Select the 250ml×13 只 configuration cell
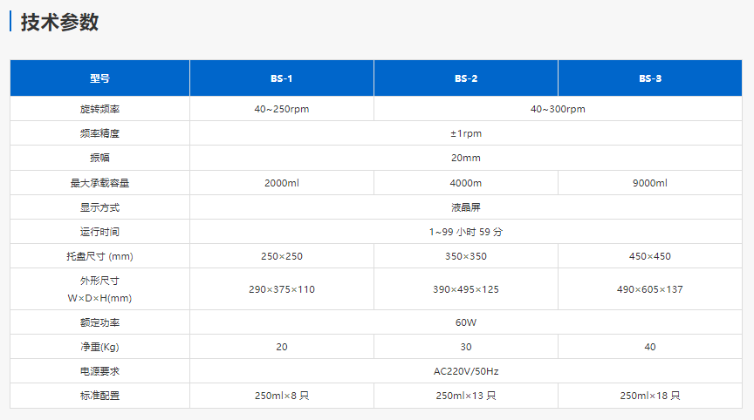 click(465, 396)
